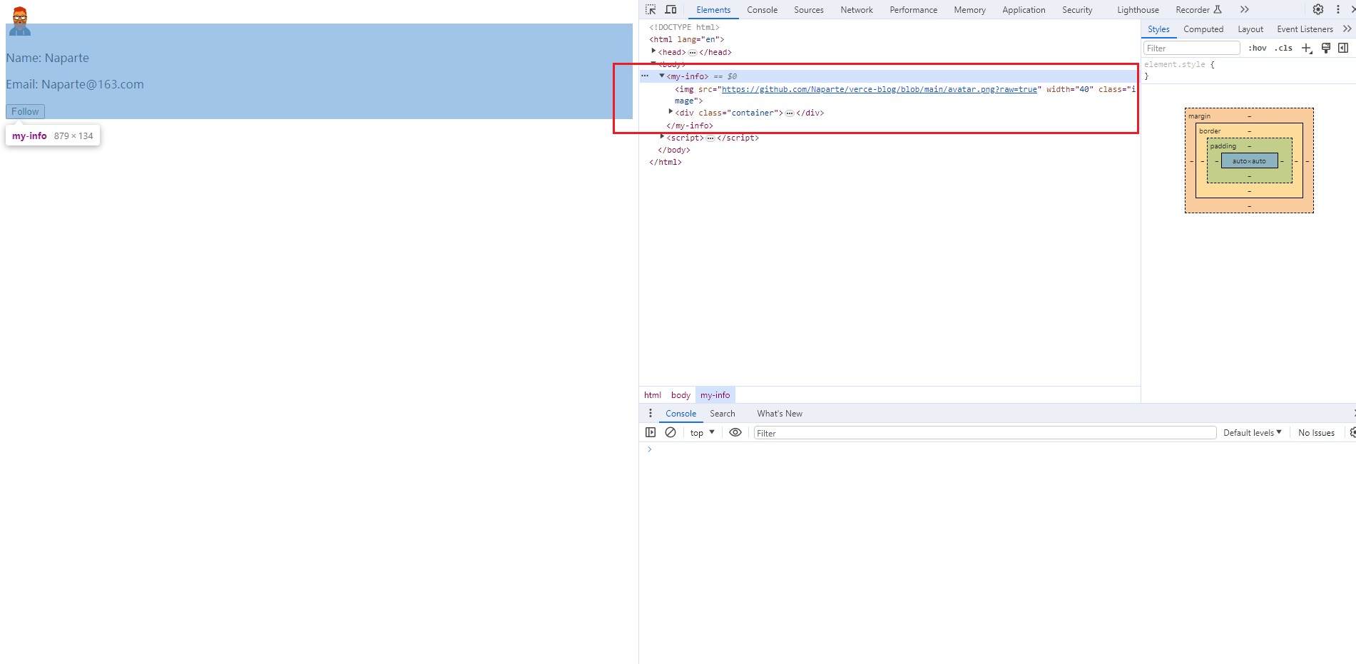1356x664 pixels.
Task: Open the Default levels dropdown
Action: click(1253, 433)
